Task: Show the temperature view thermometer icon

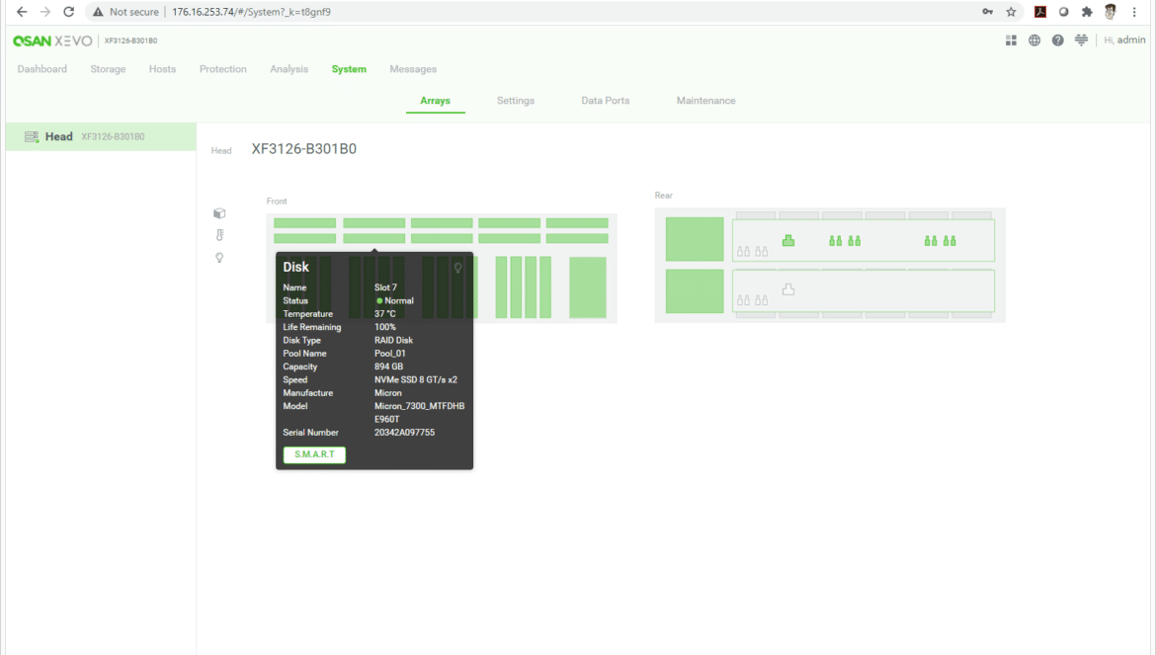Action: (219, 235)
